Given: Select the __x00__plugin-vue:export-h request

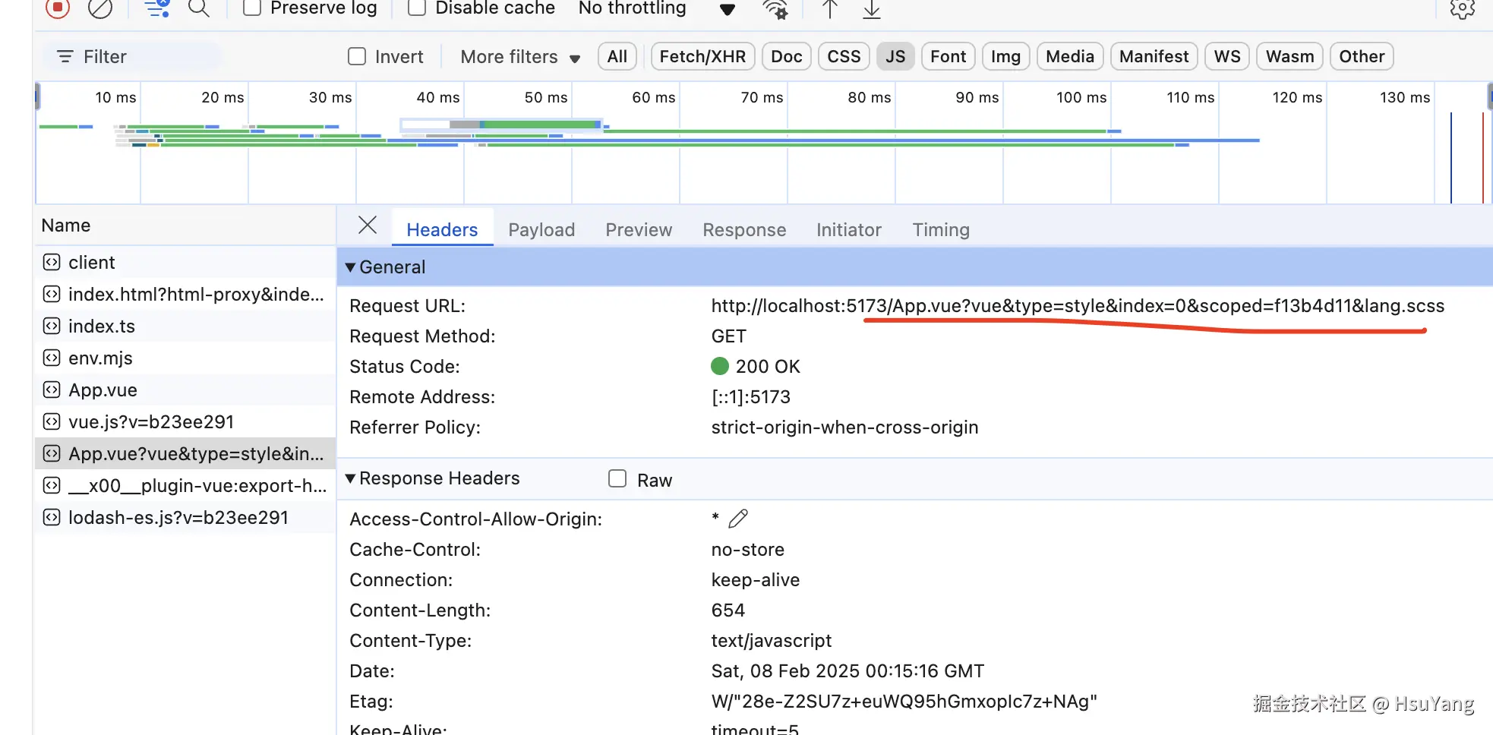Looking at the screenshot, I should pyautogui.click(x=185, y=486).
